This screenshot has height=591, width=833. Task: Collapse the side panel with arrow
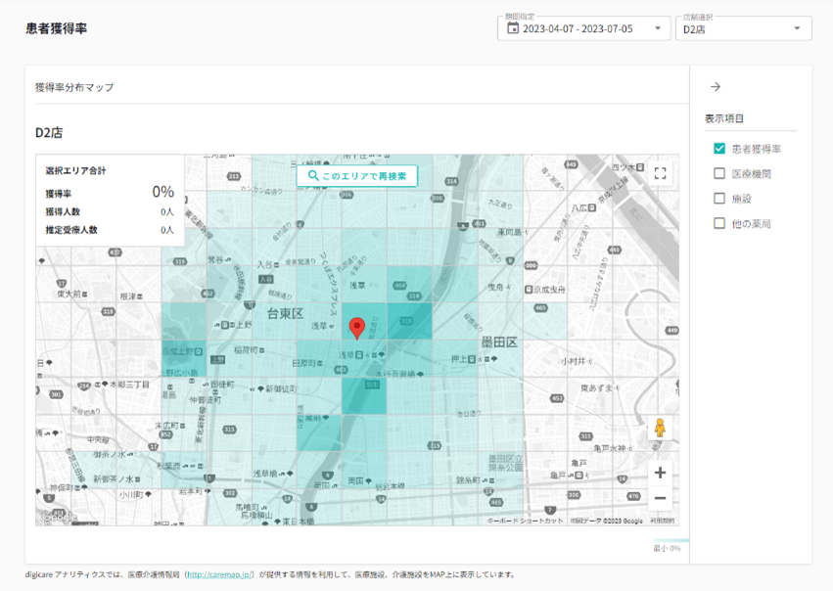pyautogui.click(x=716, y=86)
